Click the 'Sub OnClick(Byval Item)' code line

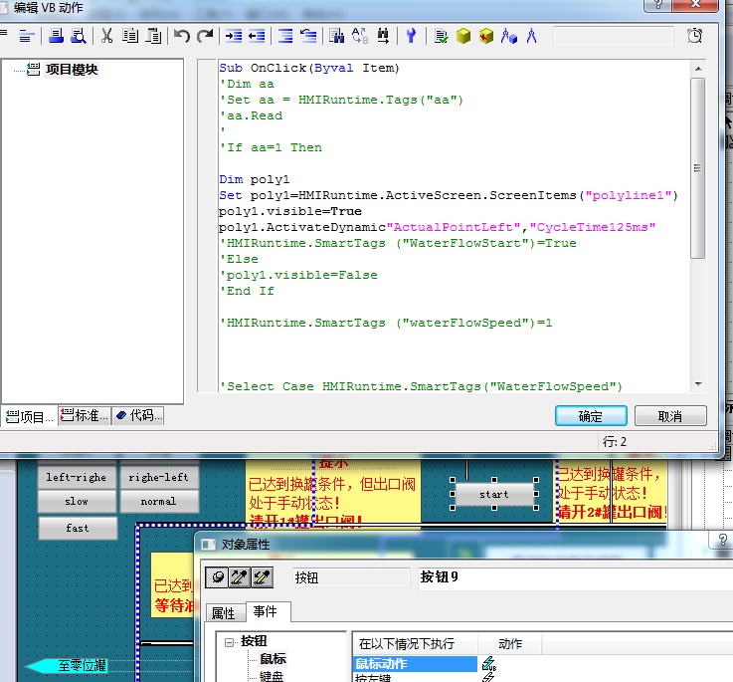309,68
